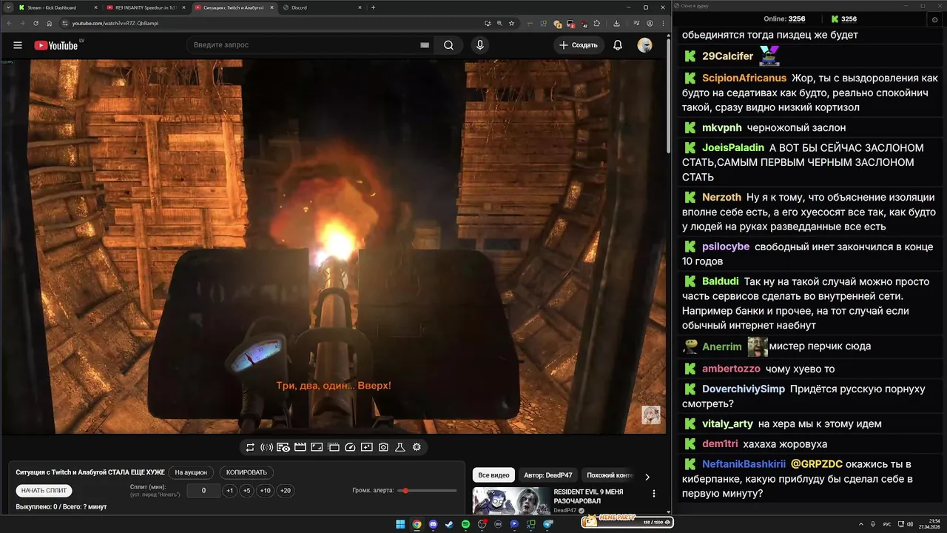Click username Baldudi in chat

(721, 281)
